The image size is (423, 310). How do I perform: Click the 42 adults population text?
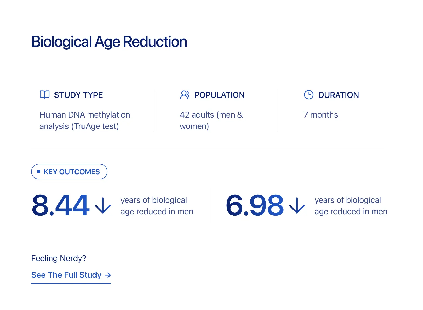pyautogui.click(x=211, y=120)
